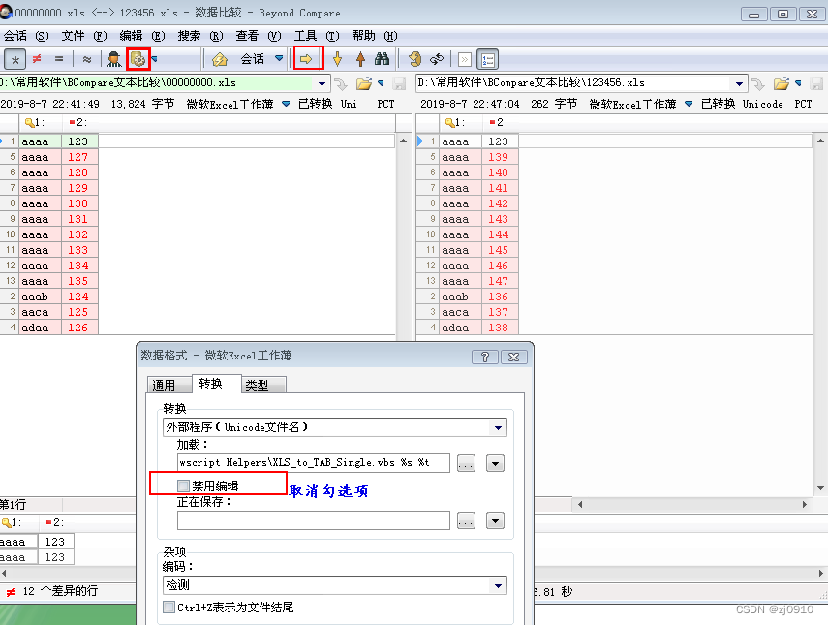This screenshot has height=625, width=828.
Task: Open the 编码 detection dropdown showing 检测
Action: (498, 583)
